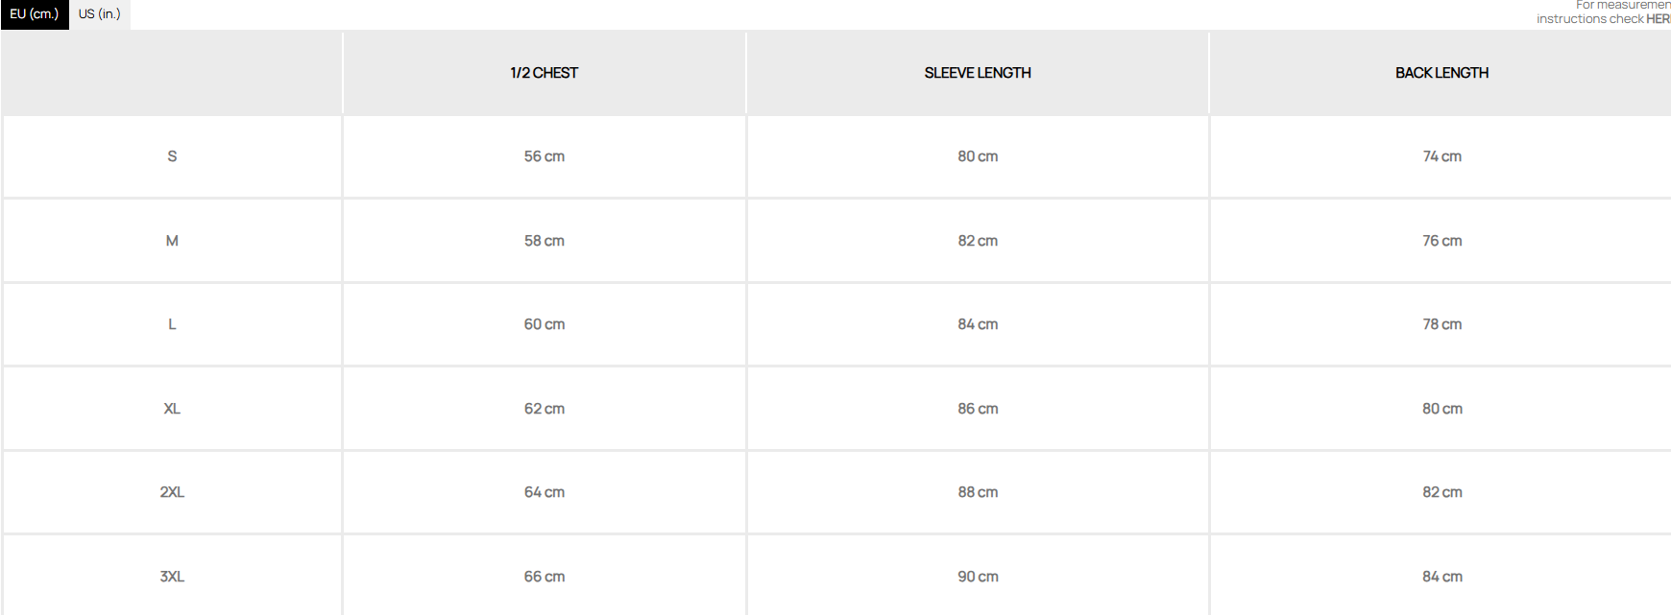Click the 90 cm sleeve length cell
The width and height of the screenshot is (1671, 615).
[978, 577]
